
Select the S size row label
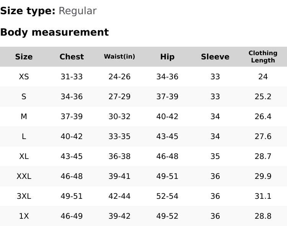[x=24, y=97]
